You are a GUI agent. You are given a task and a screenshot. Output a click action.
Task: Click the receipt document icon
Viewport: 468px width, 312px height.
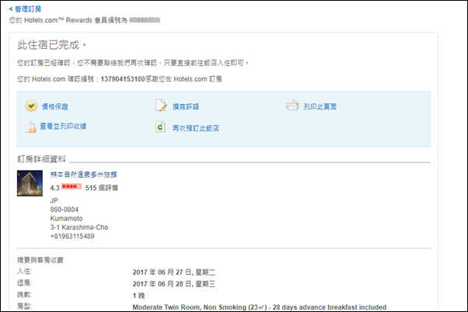[x=30, y=127]
